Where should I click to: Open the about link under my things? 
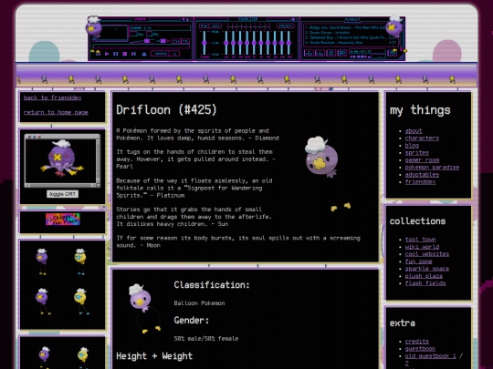[x=414, y=130]
